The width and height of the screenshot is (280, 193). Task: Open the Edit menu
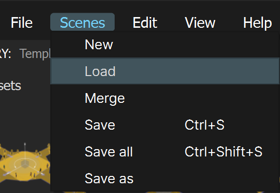145,22
